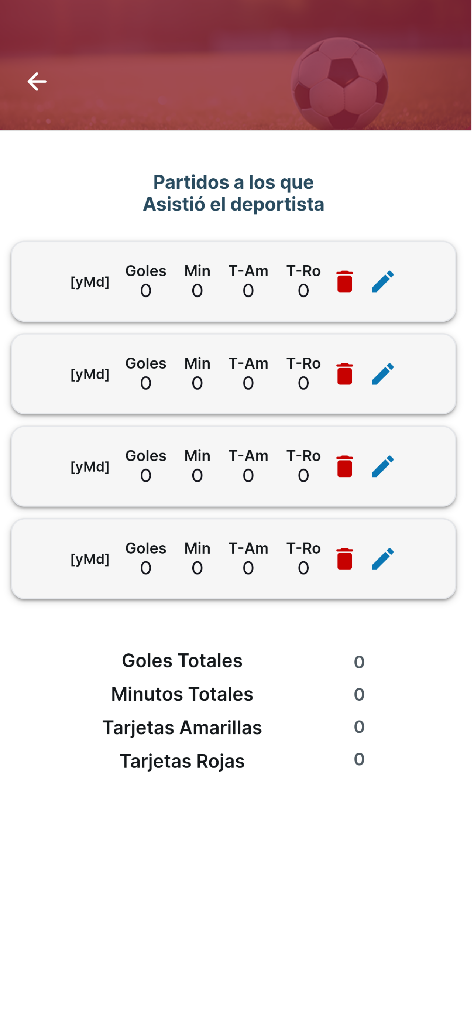Image resolution: width=474 pixels, height=1026 pixels.
Task: Click the soccer ball header image
Action: click(236, 65)
